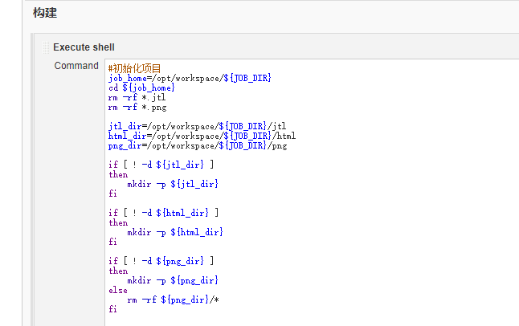Click the if ! -d ${jtl_dir} condition
Image resolution: width=519 pixels, height=326 pixels.
pyautogui.click(x=161, y=165)
